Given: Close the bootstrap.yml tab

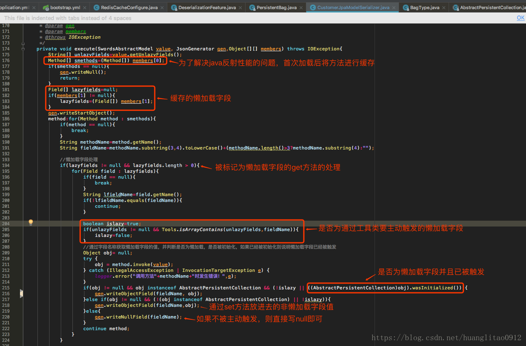Looking at the screenshot, I should (85, 7).
